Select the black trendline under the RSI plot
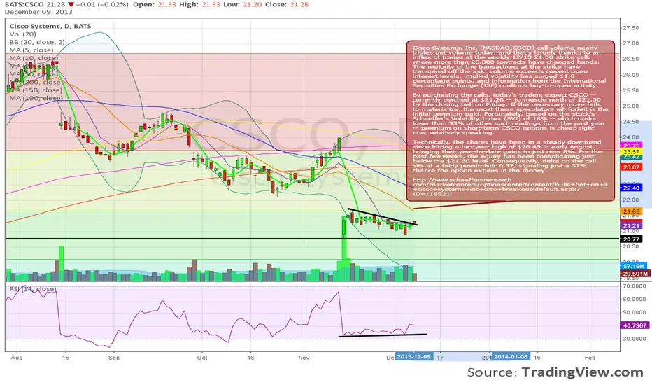652x385 pixels. coord(383,335)
